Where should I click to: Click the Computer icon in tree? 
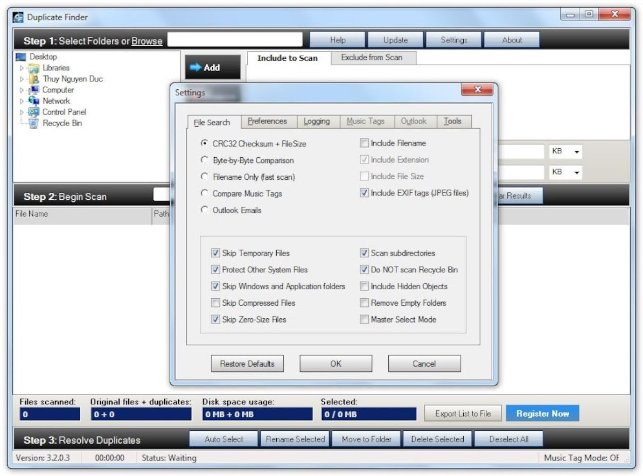[x=33, y=90]
